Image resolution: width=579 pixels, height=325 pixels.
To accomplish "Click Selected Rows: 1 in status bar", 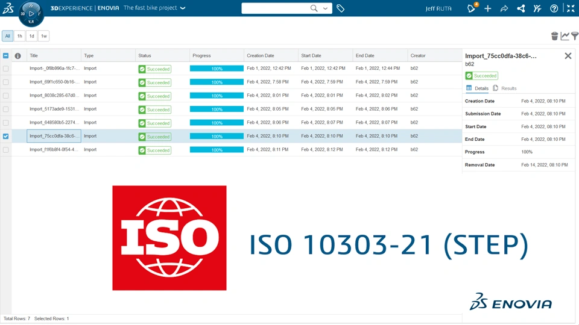I will [x=52, y=319].
